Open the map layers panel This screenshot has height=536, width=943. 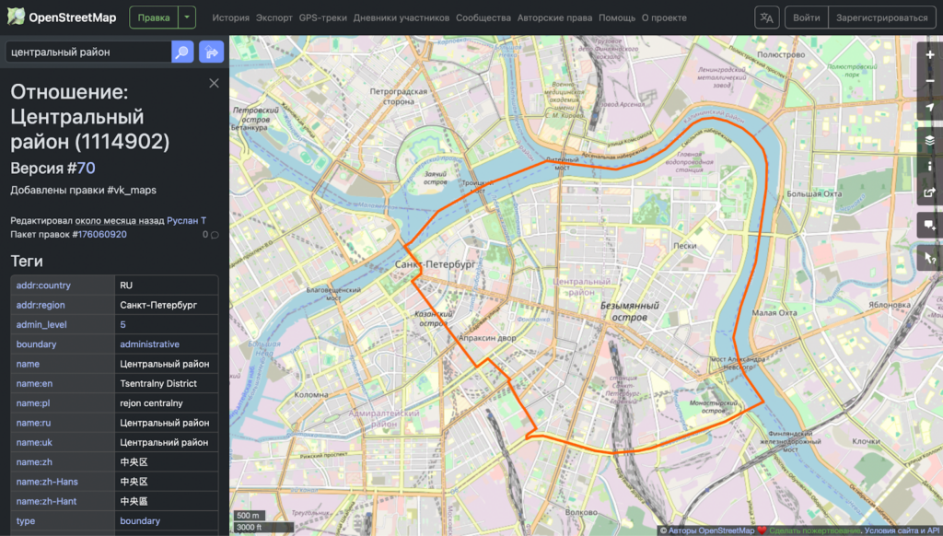(930, 140)
